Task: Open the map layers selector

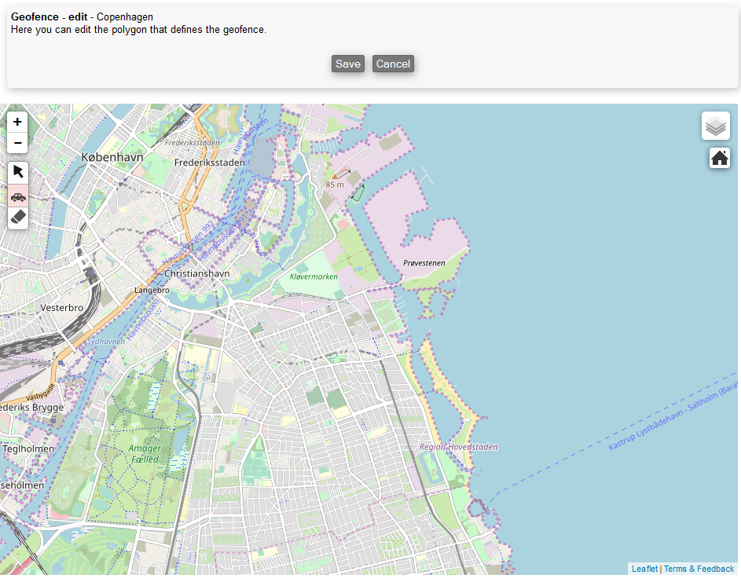Action: point(715,126)
